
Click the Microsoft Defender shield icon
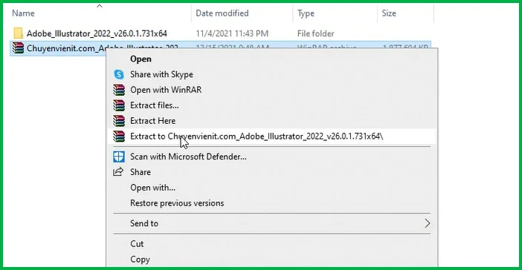pos(119,157)
